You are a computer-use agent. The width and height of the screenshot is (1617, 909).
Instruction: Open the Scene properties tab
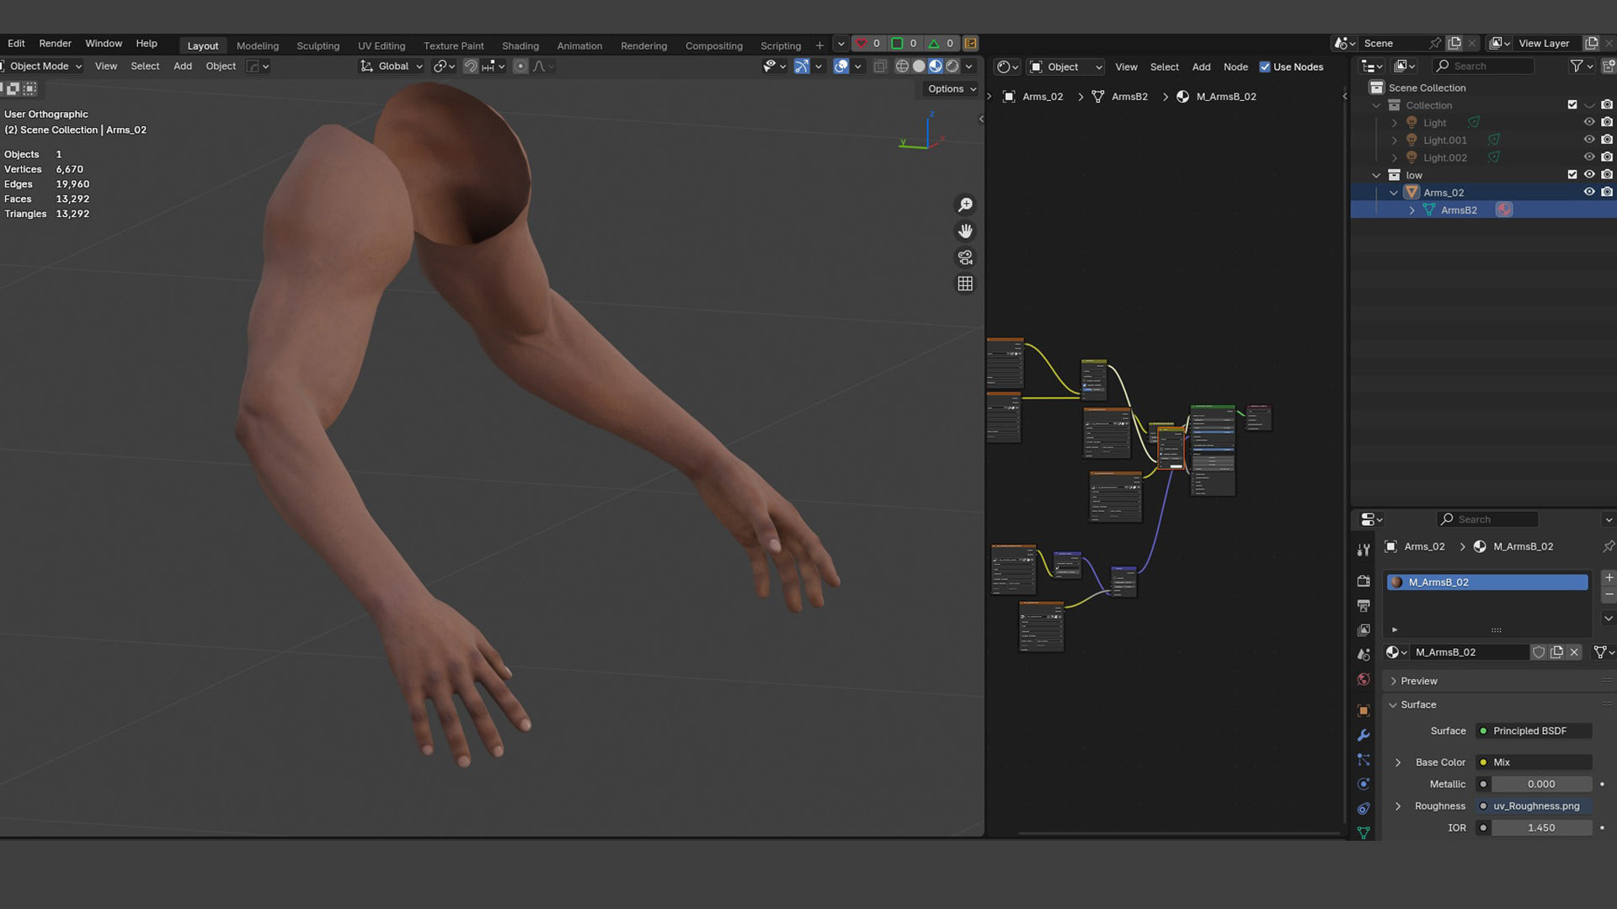1364,654
